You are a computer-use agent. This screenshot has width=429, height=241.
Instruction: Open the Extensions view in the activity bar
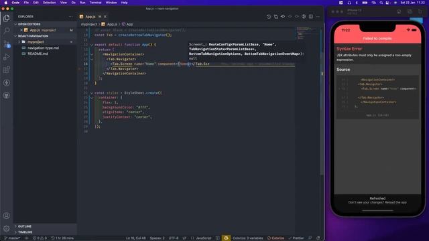tap(7, 70)
